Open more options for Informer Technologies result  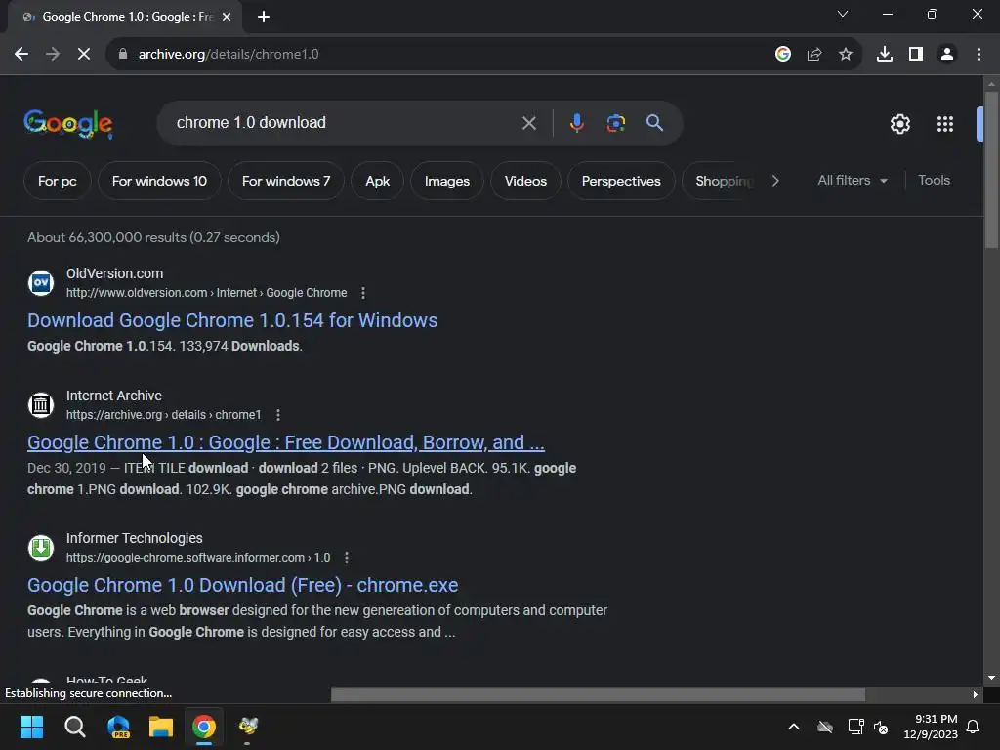(x=347, y=558)
